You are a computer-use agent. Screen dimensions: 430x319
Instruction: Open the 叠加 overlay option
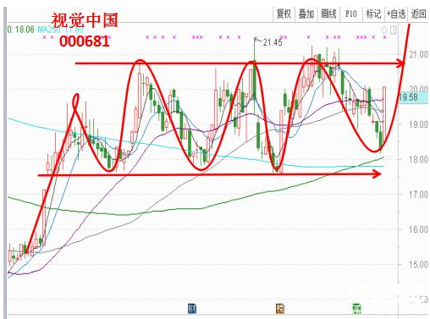tap(306, 14)
